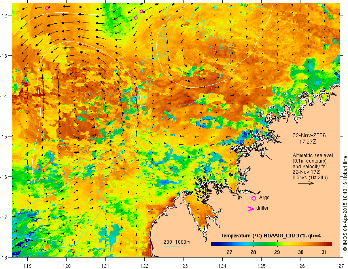Screen dimensions: 348x269
Task: Click the latitude axis label -13
Action: [x=4, y=56]
